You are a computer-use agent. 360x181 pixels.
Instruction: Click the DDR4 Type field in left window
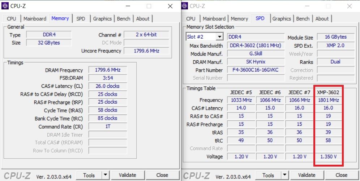[49, 35]
